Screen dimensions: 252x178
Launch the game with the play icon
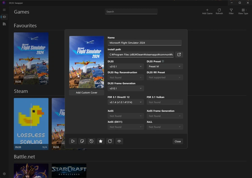tap(73, 141)
